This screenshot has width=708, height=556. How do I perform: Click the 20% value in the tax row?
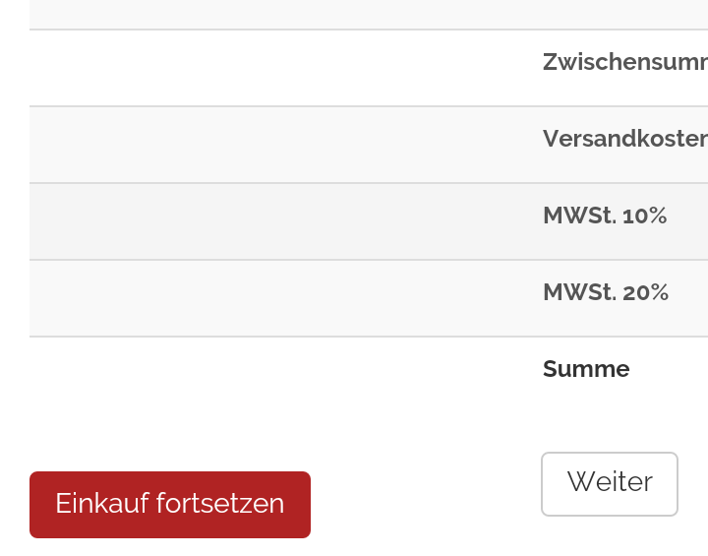coord(646,292)
